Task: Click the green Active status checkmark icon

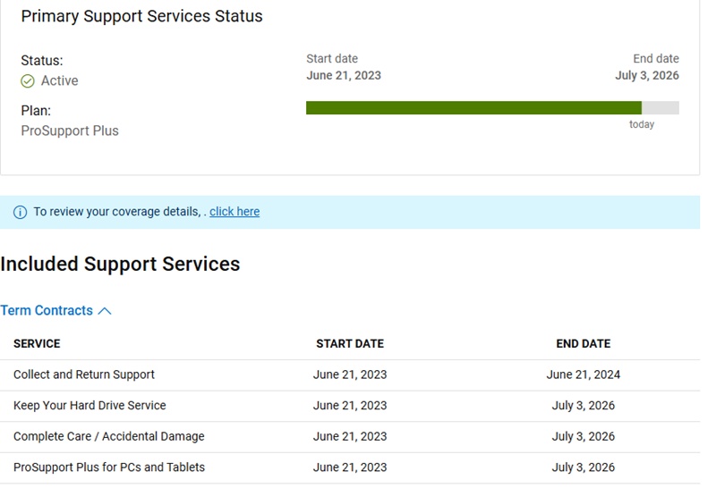Action: [28, 81]
